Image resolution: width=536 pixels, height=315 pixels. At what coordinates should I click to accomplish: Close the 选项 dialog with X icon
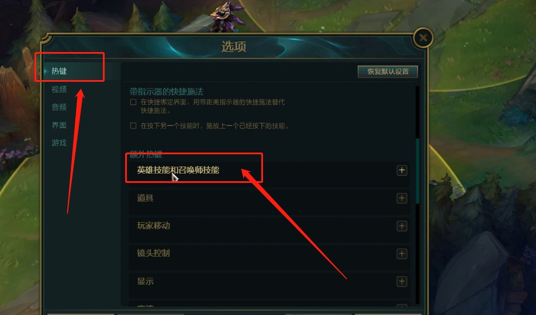(x=423, y=37)
